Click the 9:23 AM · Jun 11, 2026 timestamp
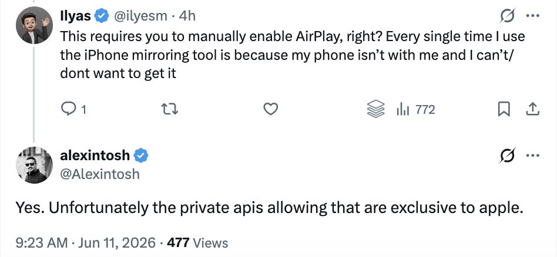557x257 pixels. pyautogui.click(x=85, y=243)
